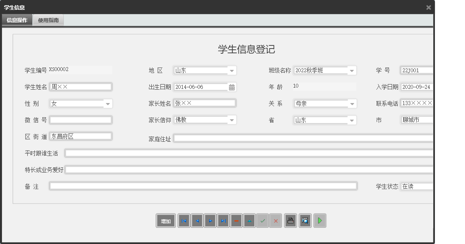Jump to the last student record
Screen dimensions: 465x244
tap(223, 221)
